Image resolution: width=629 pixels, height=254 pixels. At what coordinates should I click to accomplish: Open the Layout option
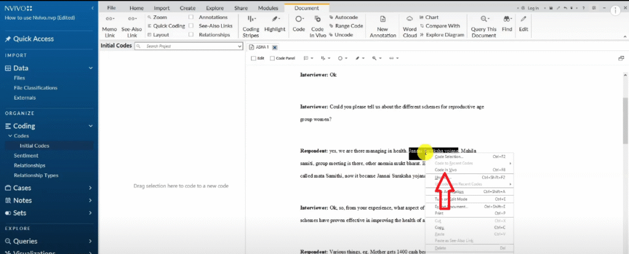(x=158, y=35)
